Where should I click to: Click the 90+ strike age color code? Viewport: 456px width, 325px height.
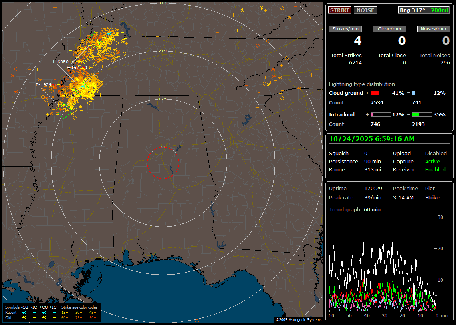93,317
